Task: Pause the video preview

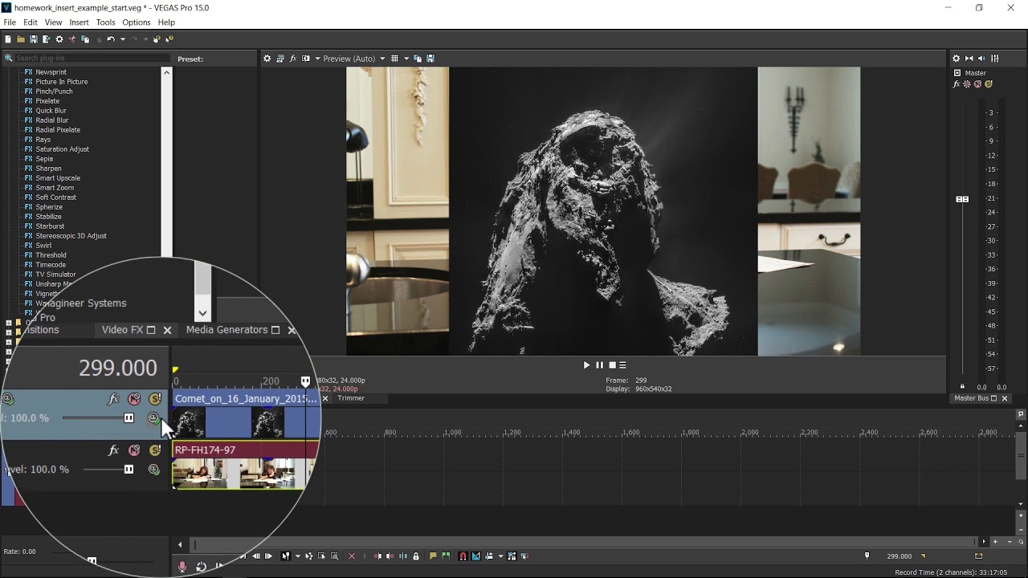Action: click(x=599, y=365)
